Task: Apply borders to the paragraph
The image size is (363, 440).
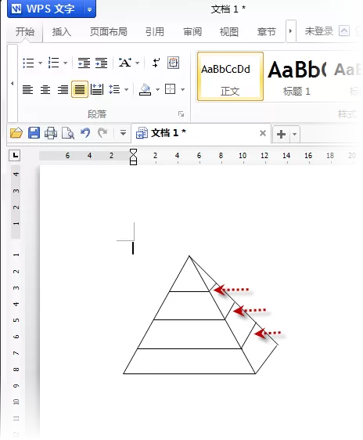Action: pos(170,89)
